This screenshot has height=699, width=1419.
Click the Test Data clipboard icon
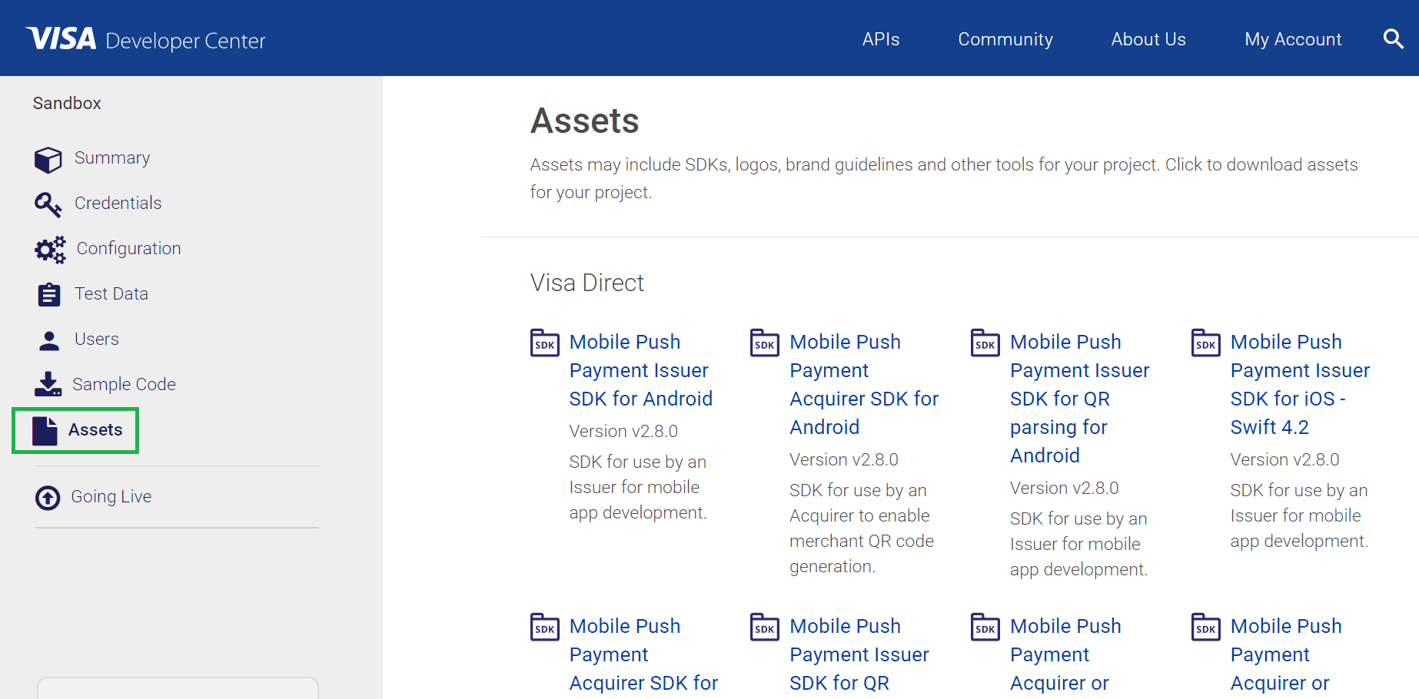click(48, 294)
